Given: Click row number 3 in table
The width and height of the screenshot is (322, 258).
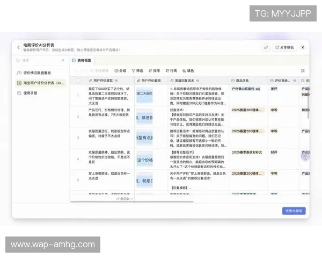Looking at the screenshot, I should pyautogui.click(x=78, y=138).
